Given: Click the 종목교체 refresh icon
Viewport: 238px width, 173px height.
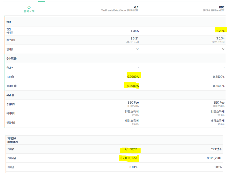Looking at the screenshot, I should (29, 7).
